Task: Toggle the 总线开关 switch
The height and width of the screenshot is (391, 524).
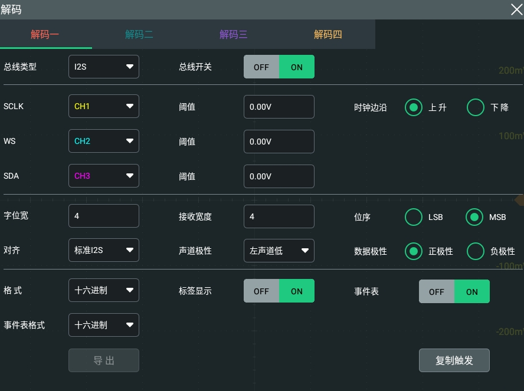Action: pyautogui.click(x=279, y=67)
